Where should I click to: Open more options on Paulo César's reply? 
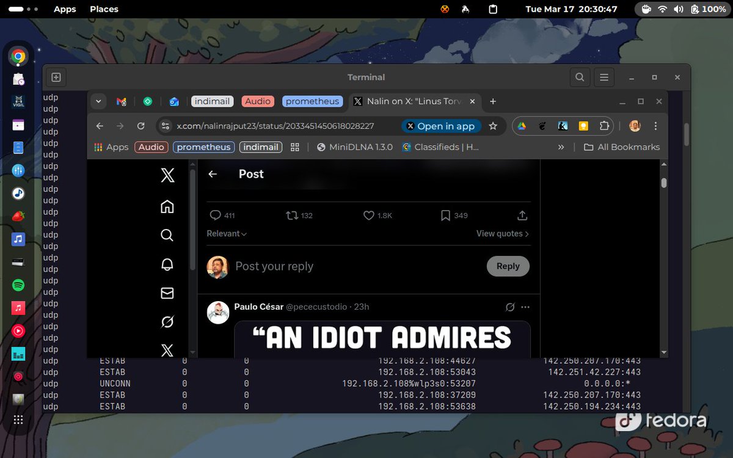(x=525, y=307)
